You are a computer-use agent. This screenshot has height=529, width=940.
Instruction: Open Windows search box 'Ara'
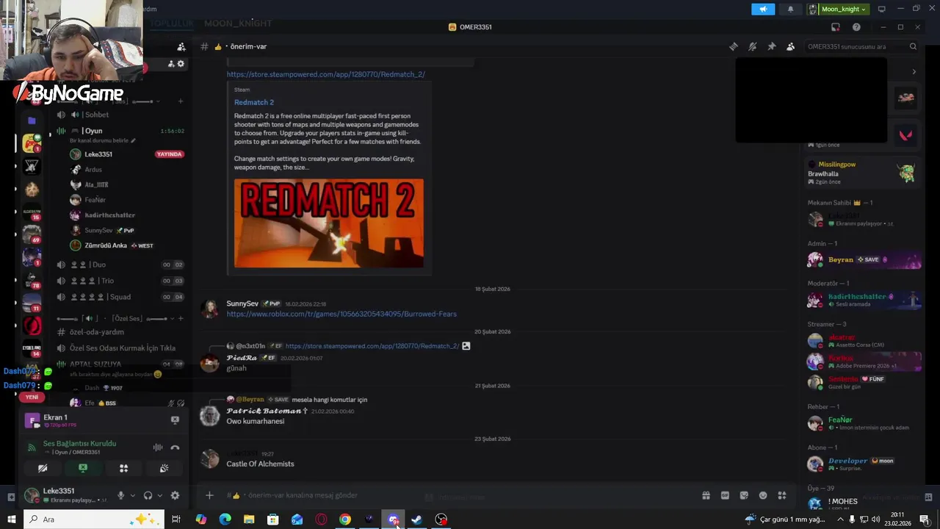[x=94, y=519]
